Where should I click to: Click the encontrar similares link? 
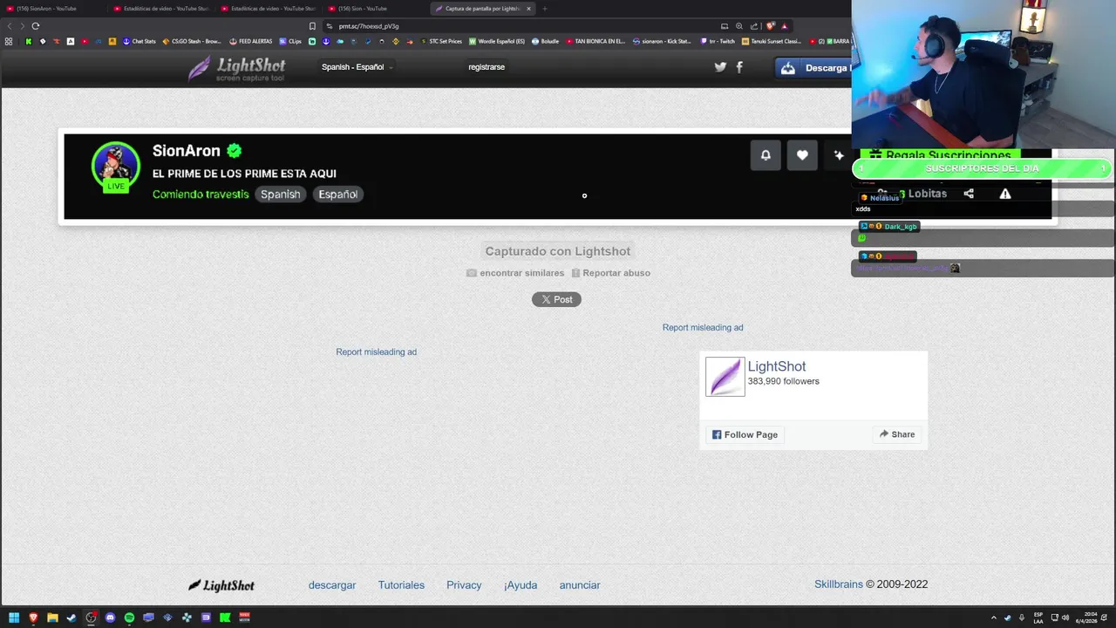pos(515,273)
